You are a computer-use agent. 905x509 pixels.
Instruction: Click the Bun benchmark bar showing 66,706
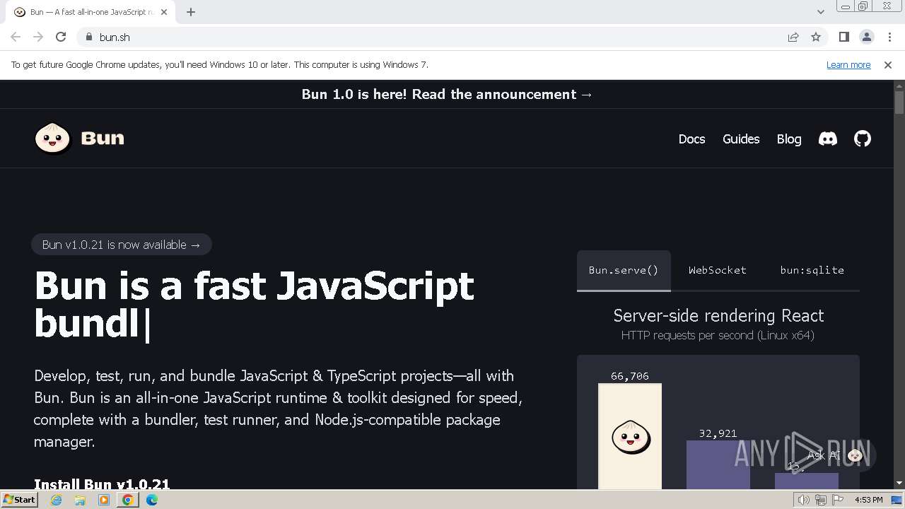[x=630, y=436]
